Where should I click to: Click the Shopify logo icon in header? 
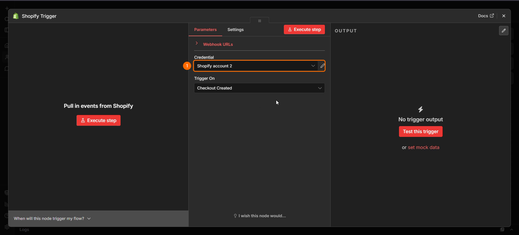click(x=16, y=16)
